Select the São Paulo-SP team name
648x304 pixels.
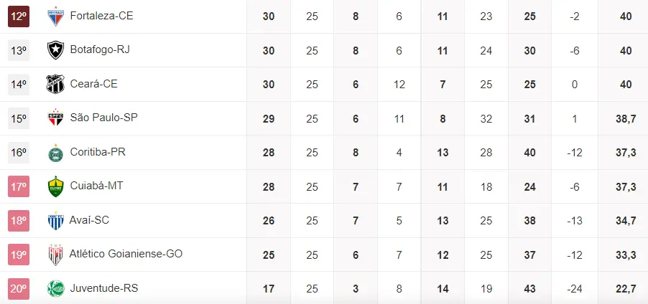[x=103, y=118]
